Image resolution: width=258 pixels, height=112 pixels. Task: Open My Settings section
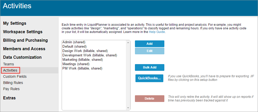click(x=15, y=23)
